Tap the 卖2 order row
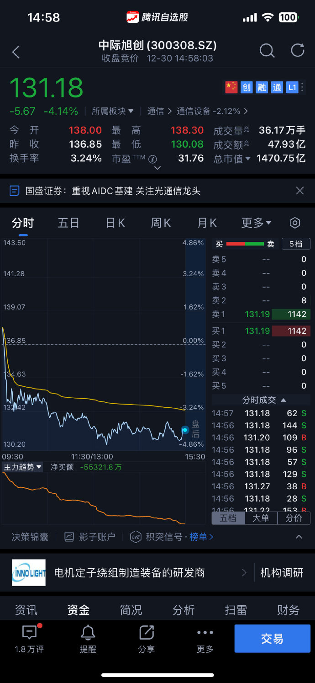The image size is (315, 683). (261, 300)
